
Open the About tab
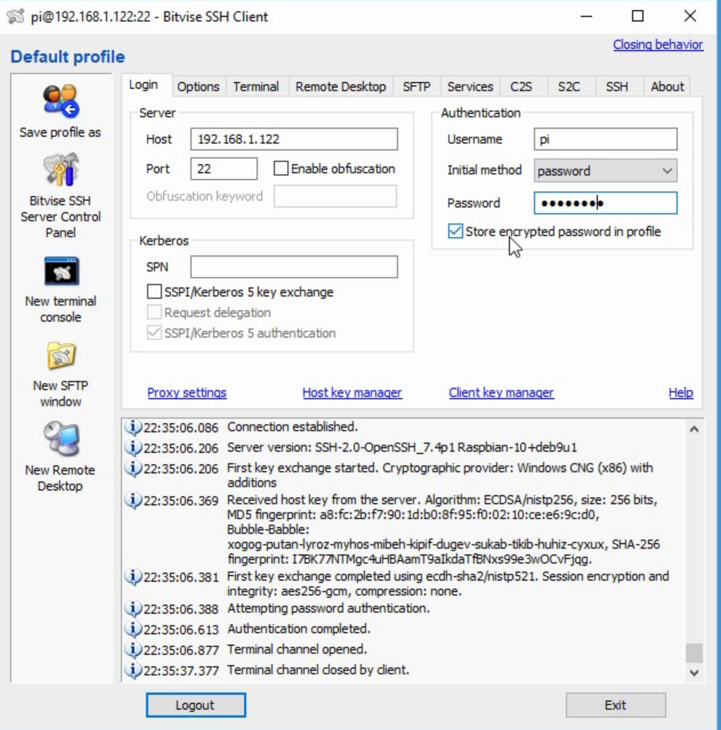[x=667, y=87]
